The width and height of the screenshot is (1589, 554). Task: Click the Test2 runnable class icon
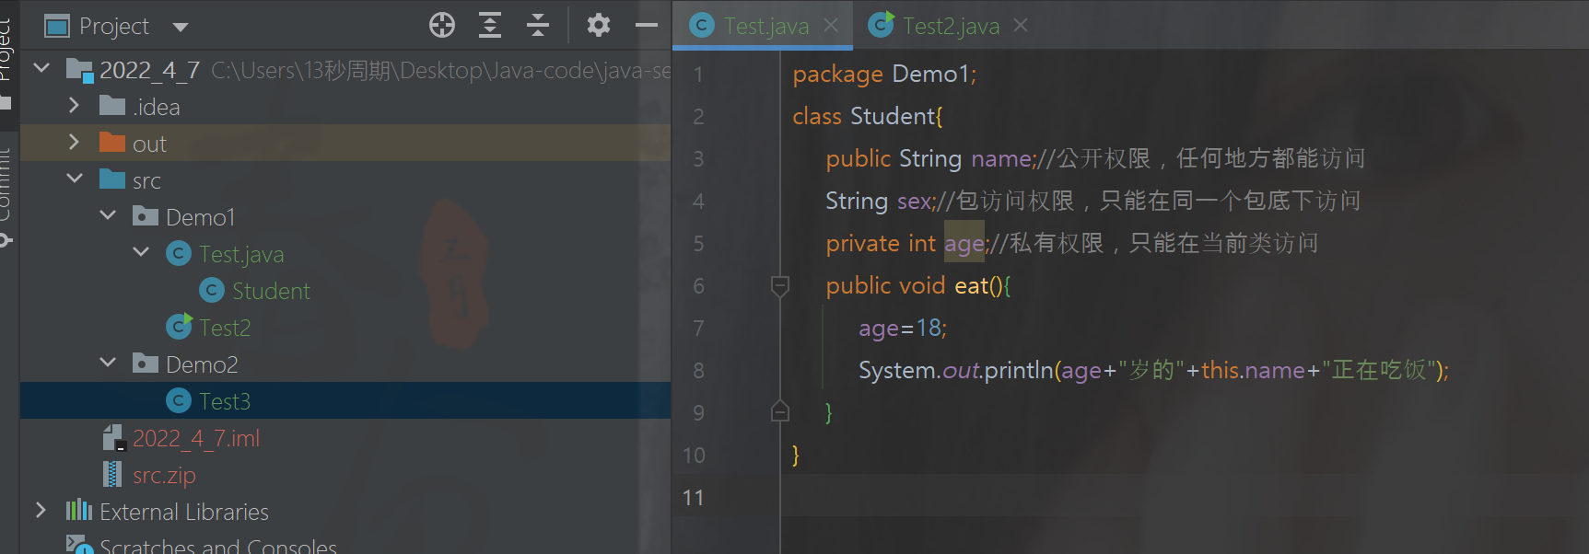point(179,326)
